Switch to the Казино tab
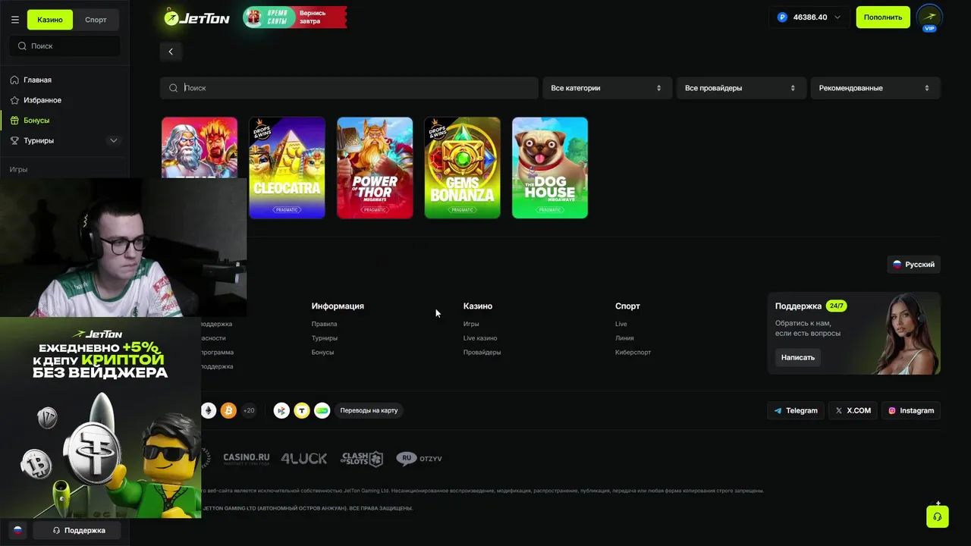 click(50, 20)
